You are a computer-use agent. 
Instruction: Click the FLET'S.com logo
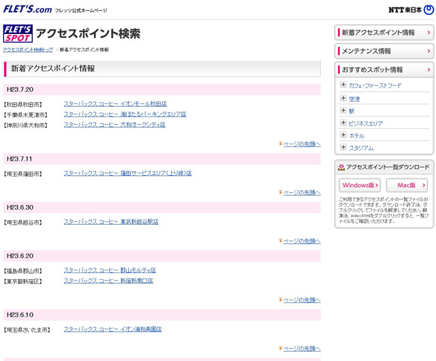27,9
